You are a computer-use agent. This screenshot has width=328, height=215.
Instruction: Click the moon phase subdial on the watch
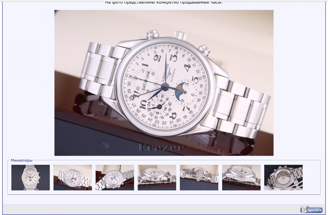point(185,91)
